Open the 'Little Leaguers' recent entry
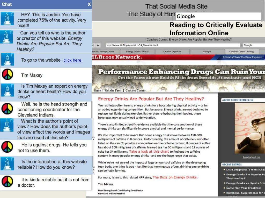This screenshot has height=198, width=265. 245,170
